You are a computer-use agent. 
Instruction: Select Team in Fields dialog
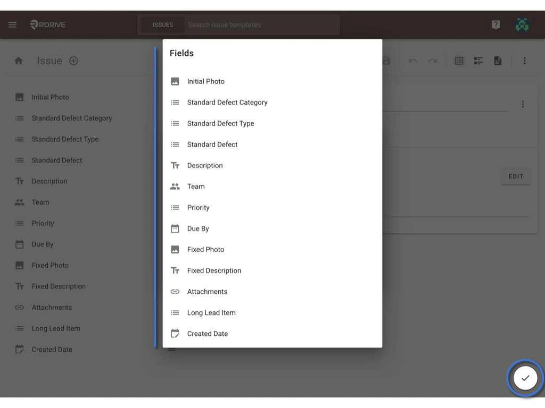pos(272,186)
